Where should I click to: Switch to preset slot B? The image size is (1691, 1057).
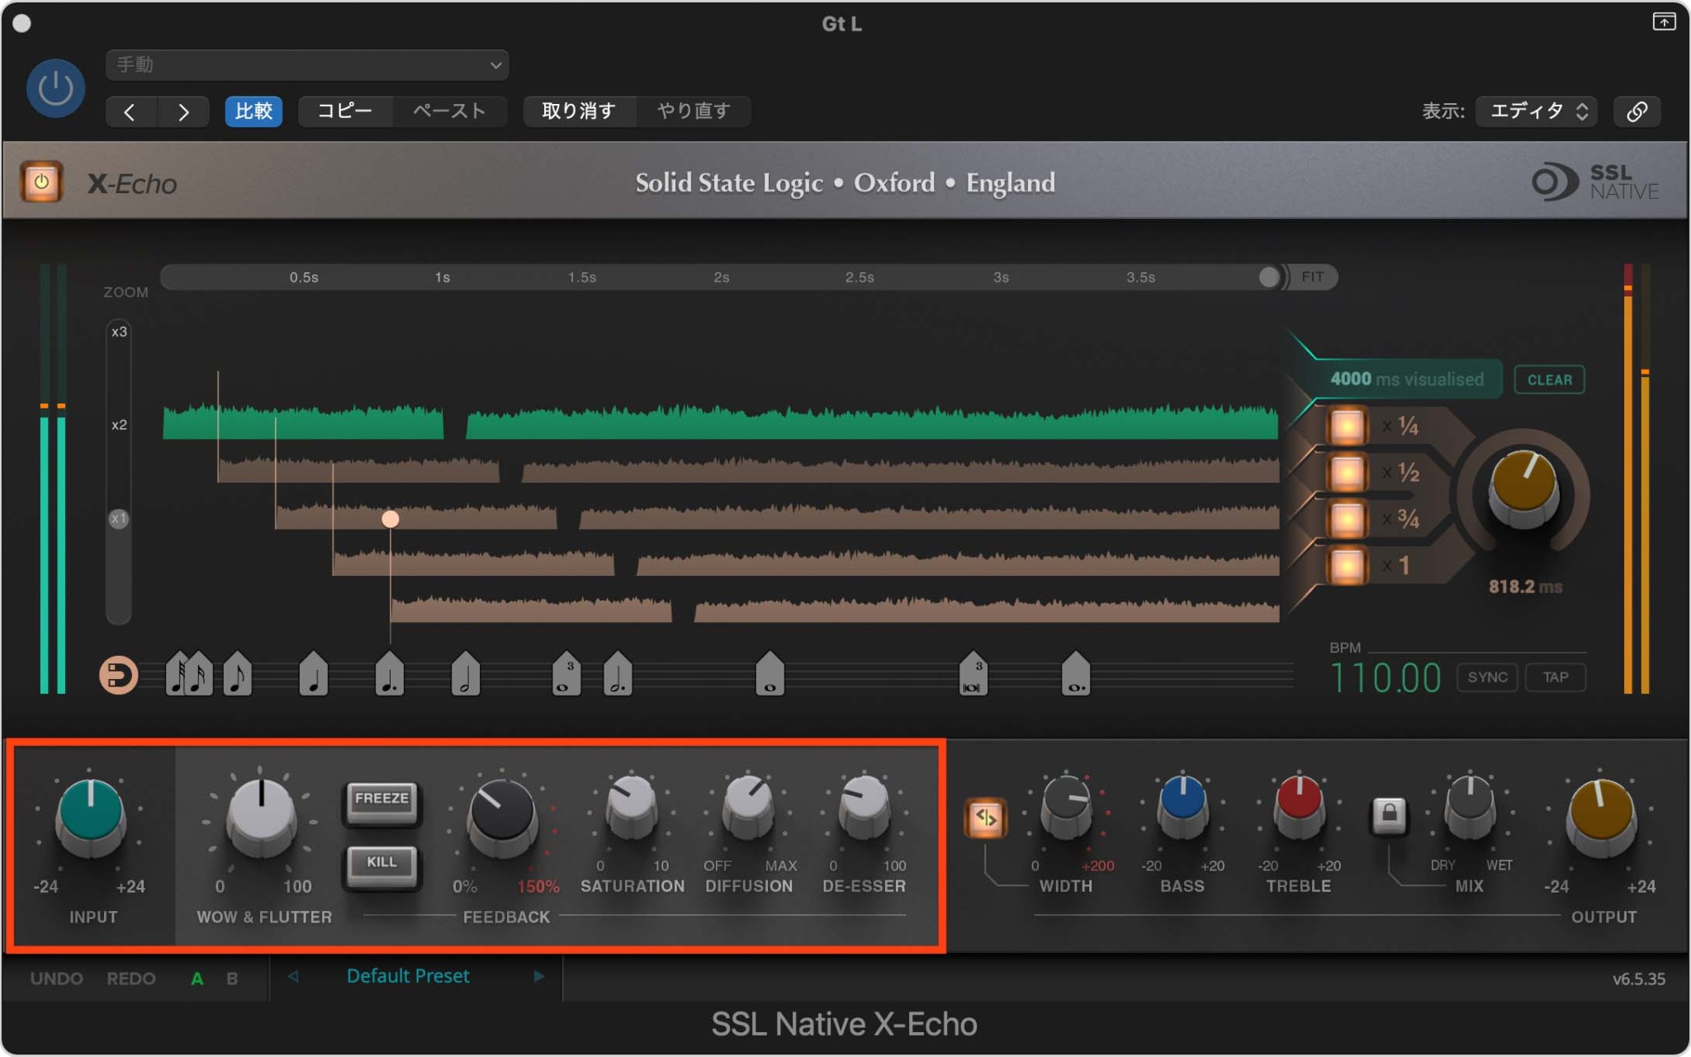coord(231,978)
